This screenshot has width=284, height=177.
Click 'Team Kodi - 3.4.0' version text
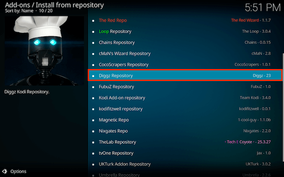pos(256,98)
